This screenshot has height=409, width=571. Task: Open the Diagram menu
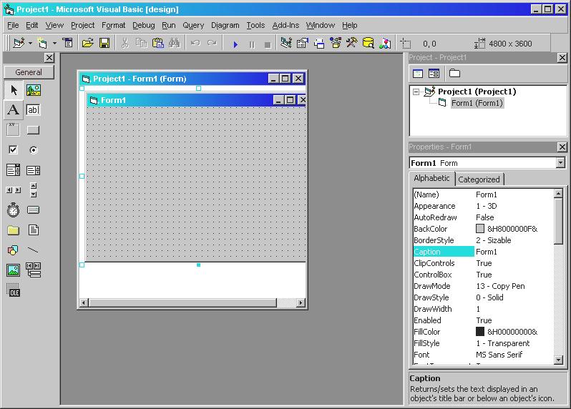(x=225, y=25)
